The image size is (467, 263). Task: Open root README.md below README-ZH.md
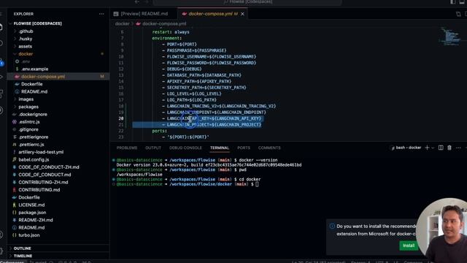[31, 227]
